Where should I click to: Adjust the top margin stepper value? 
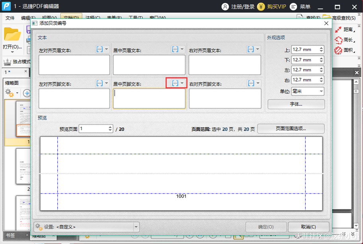(x=321, y=49)
